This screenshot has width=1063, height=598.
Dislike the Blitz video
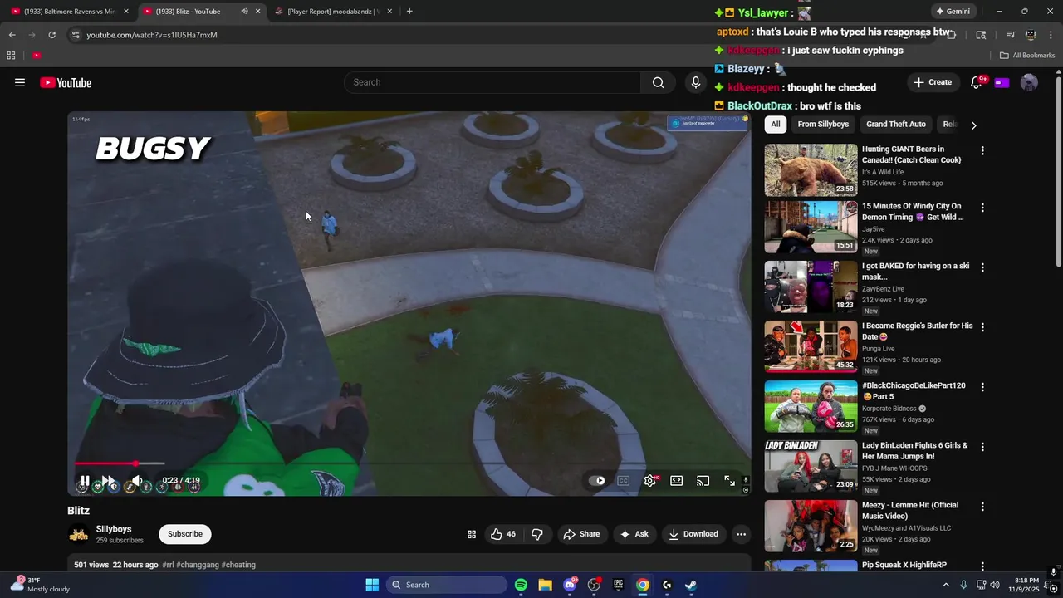coord(537,534)
